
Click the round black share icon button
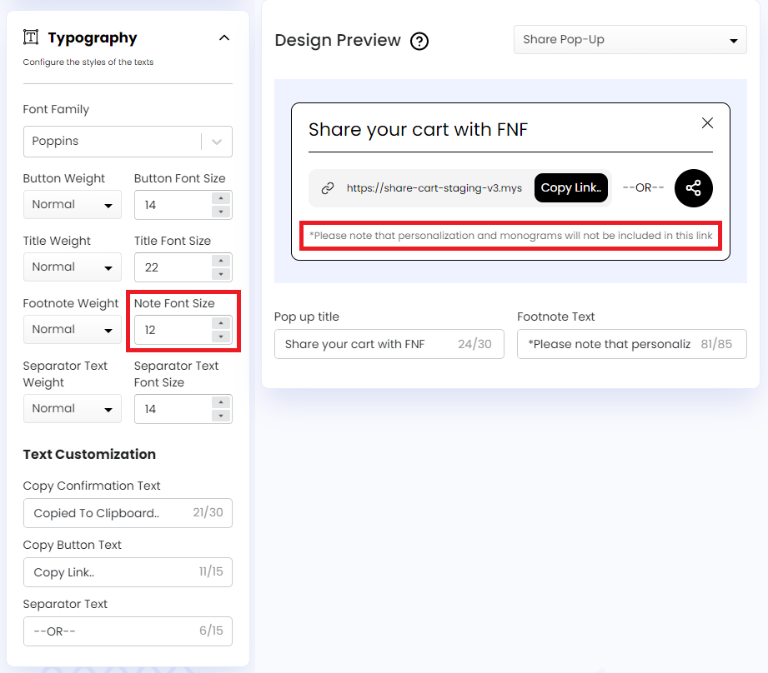693,188
